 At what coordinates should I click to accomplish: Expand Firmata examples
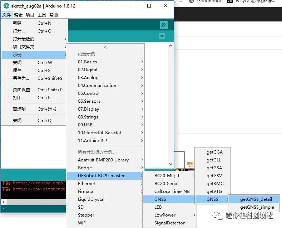point(105,191)
